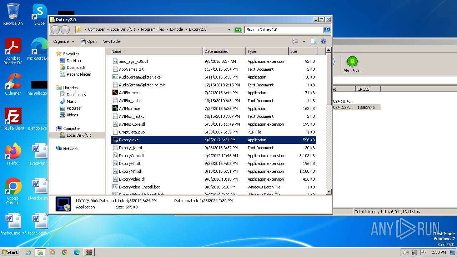Select Dxtory.exe in the file list
The image size is (457, 257).
tap(214, 140)
